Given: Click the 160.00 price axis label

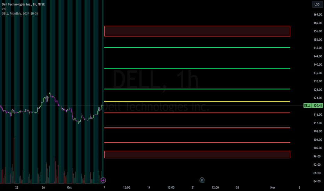Looking at the screenshot, I should coord(318,23).
